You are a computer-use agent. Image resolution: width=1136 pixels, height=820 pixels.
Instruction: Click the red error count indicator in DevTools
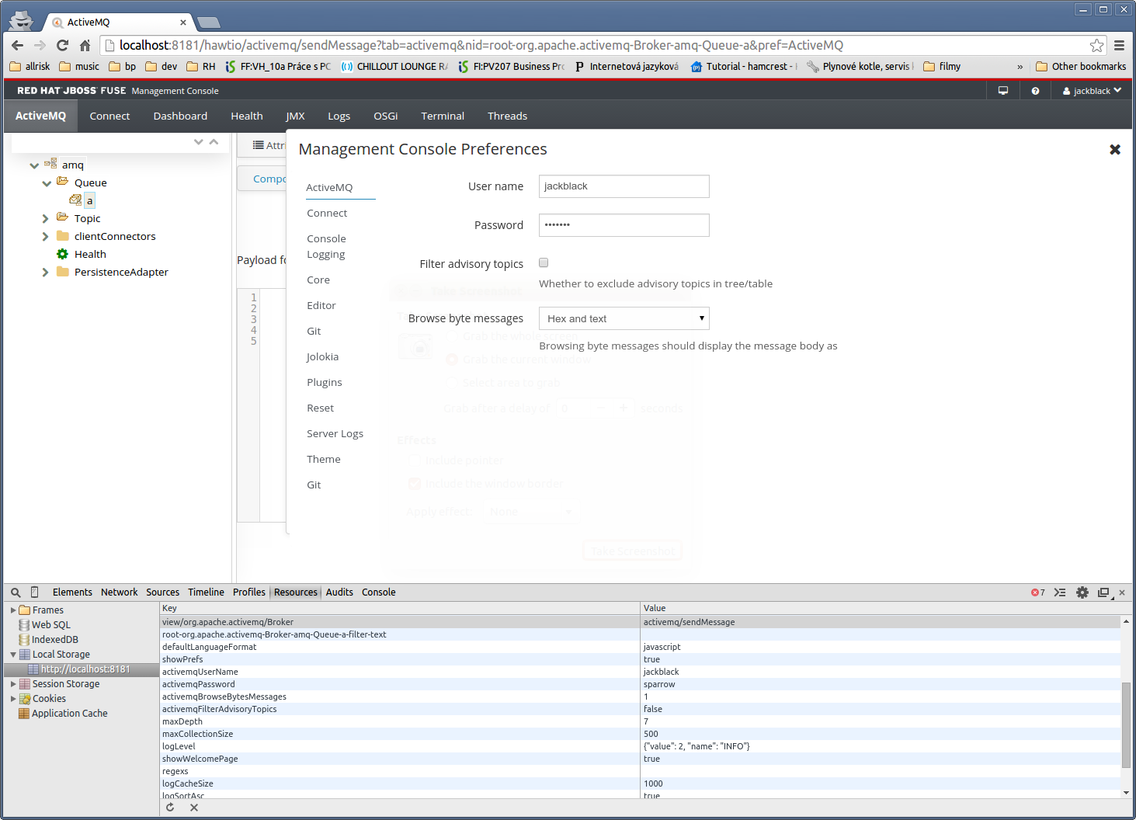click(1037, 592)
